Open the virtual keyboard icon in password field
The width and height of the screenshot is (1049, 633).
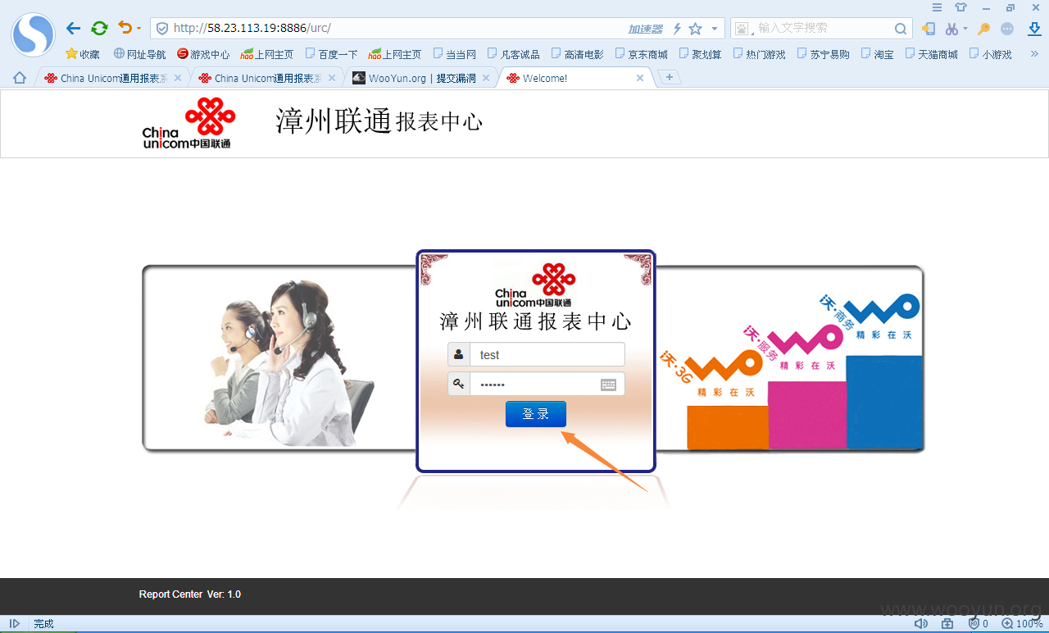click(x=608, y=385)
